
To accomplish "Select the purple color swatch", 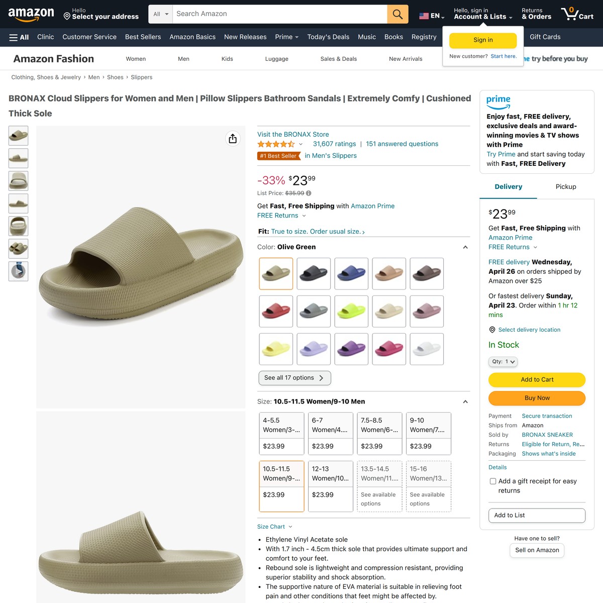I will [351, 349].
